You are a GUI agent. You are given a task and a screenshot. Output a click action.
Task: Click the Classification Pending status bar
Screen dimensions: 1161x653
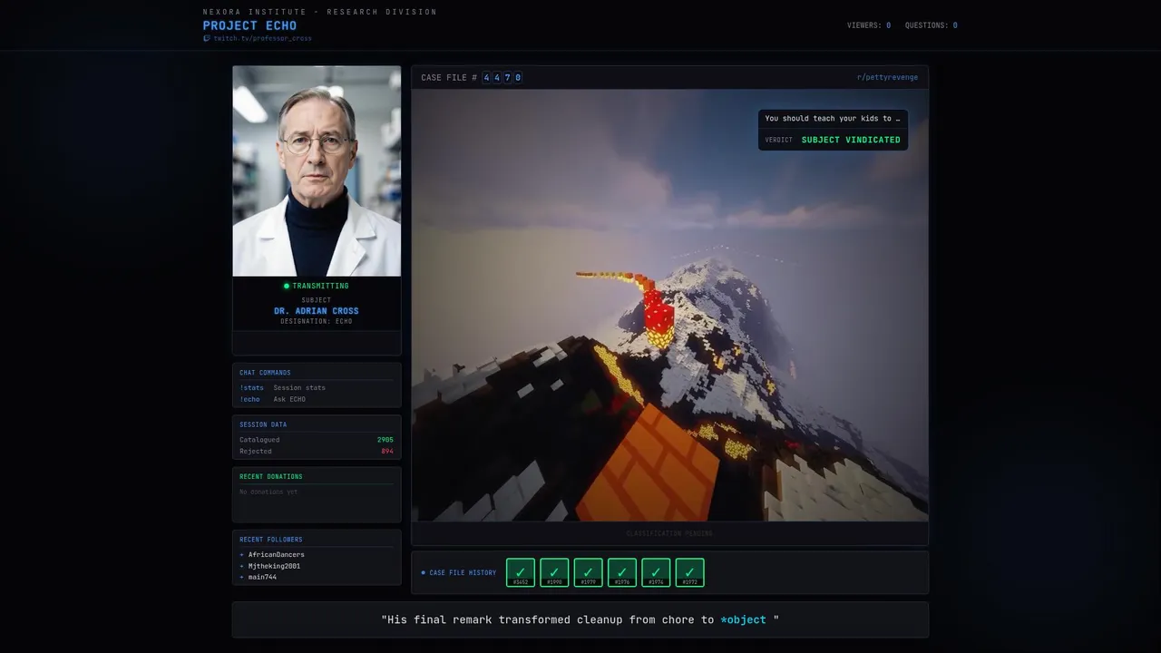pyautogui.click(x=669, y=533)
